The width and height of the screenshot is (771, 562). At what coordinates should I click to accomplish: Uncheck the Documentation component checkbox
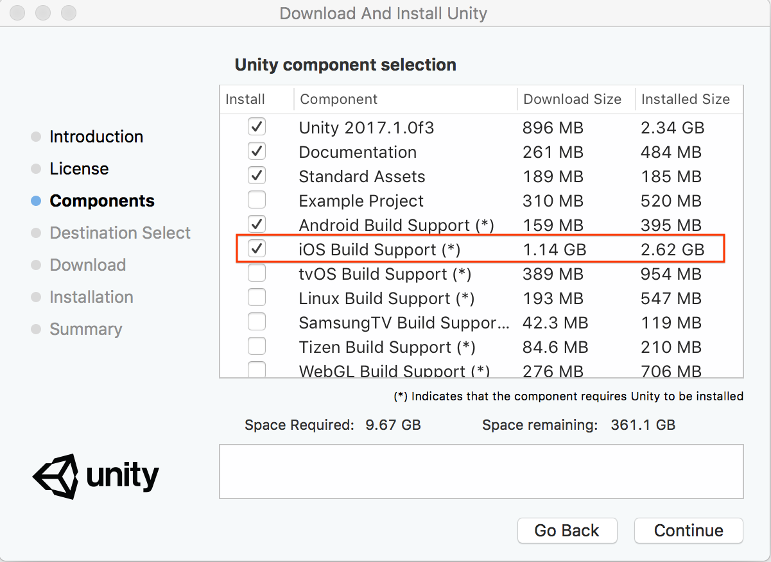tap(257, 151)
